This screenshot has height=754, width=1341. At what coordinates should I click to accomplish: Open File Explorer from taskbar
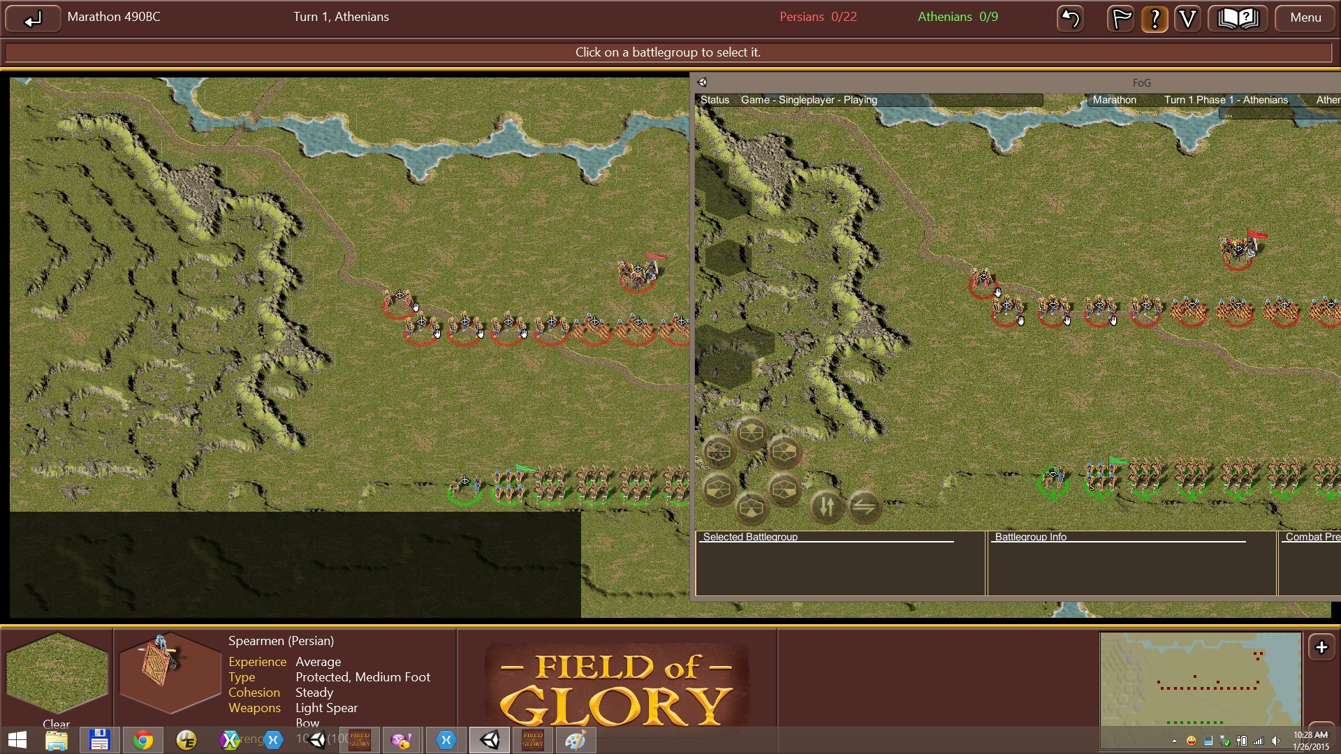pos(57,740)
